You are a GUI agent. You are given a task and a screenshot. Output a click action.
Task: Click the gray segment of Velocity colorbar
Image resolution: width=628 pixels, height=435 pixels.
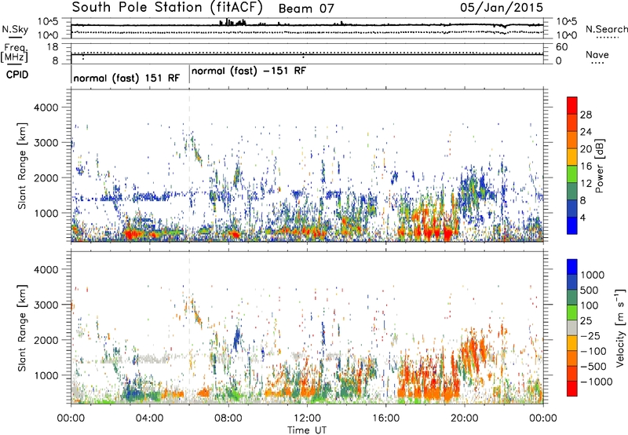pos(572,327)
